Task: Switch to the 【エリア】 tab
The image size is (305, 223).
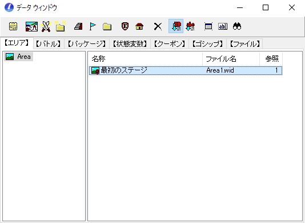Action: tap(17, 43)
